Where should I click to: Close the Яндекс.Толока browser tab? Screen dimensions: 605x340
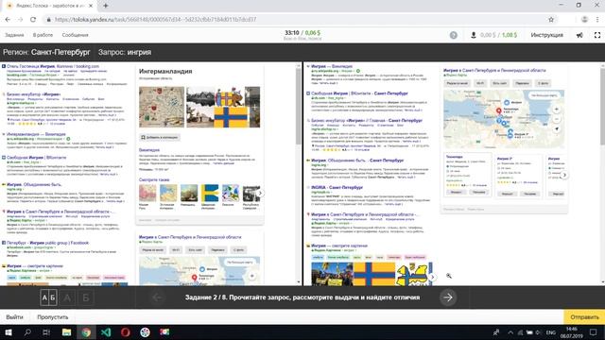[x=91, y=6]
